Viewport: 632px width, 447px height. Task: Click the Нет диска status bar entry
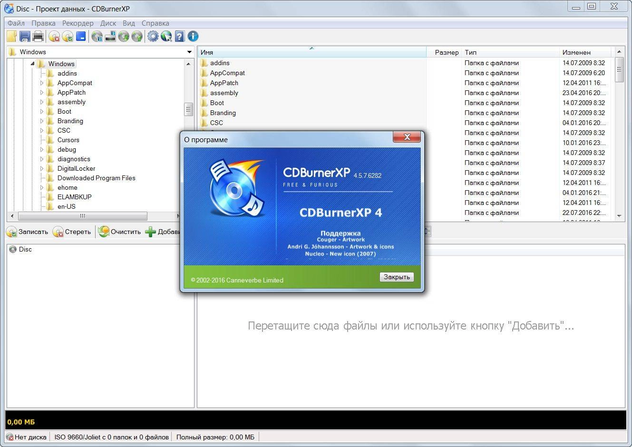27,437
